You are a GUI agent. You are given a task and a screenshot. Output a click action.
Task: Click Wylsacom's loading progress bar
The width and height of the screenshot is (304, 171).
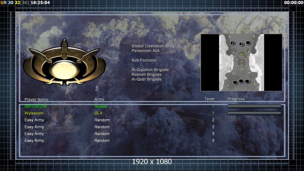[254, 113]
